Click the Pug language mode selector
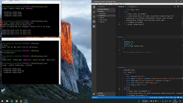The image size is (183, 103). (175, 97)
